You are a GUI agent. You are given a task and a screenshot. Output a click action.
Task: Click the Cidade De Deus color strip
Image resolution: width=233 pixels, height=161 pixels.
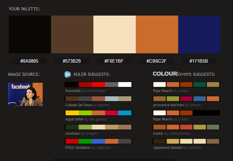coord(98,99)
